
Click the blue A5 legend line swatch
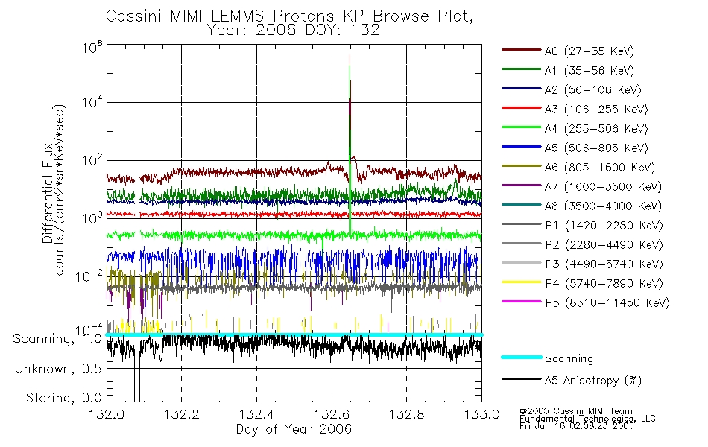tap(522, 147)
